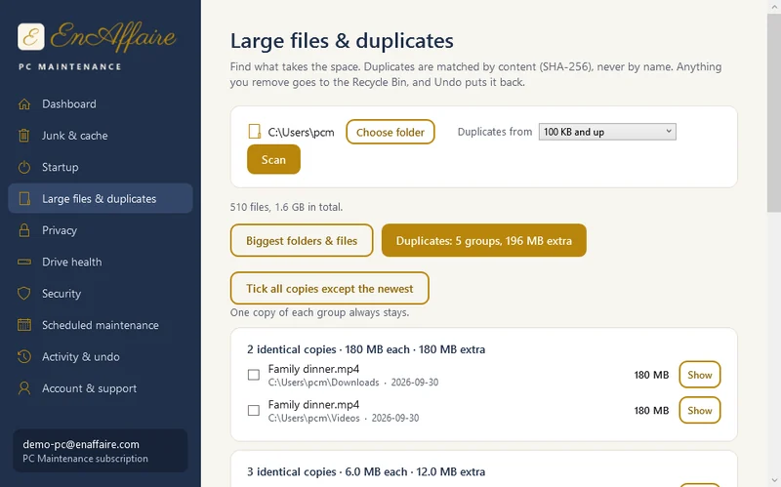Show the Downloads copy of Family dinner.mp4
The height and width of the screenshot is (487, 781).
pyautogui.click(x=699, y=375)
